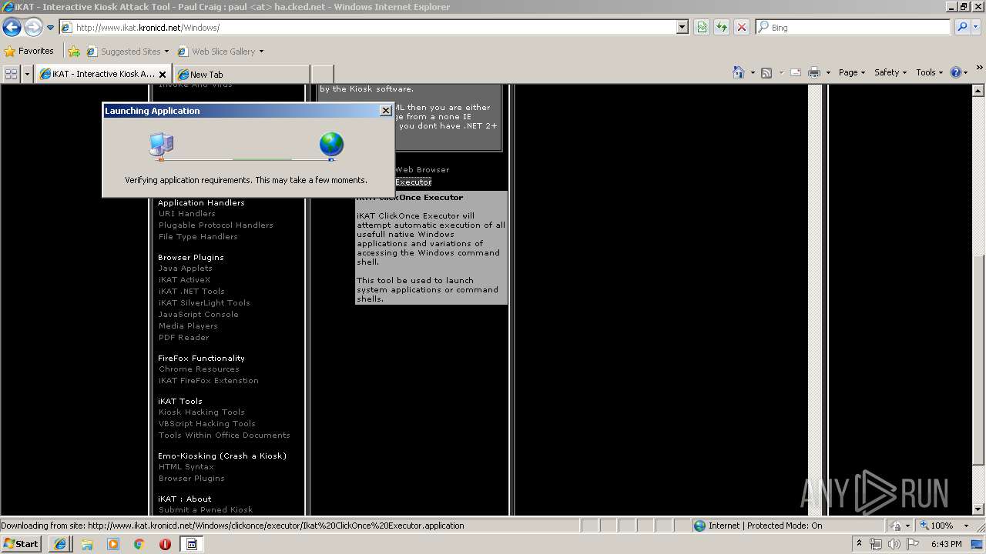
Task: Open the Page menu
Action: point(852,72)
